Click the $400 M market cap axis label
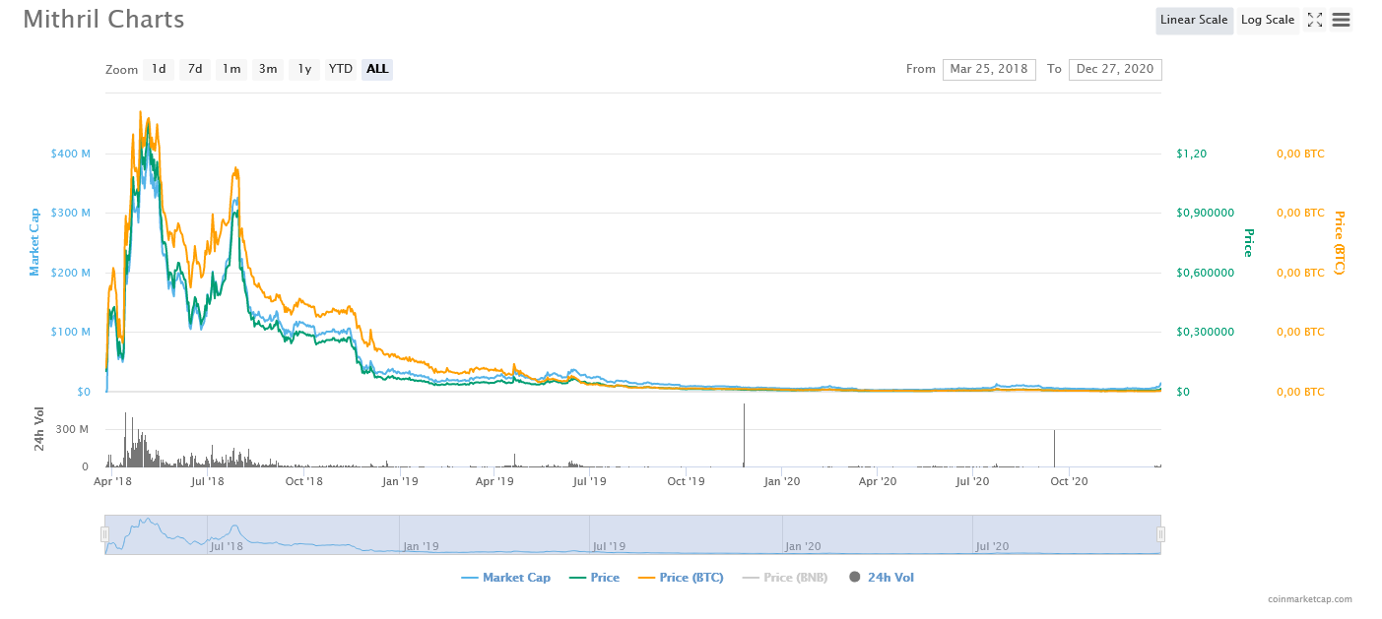This screenshot has height=619, width=1382. pos(71,154)
